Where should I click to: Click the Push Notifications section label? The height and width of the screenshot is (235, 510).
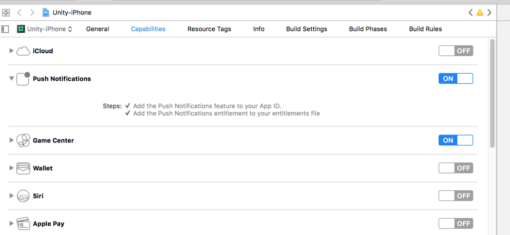62,79
